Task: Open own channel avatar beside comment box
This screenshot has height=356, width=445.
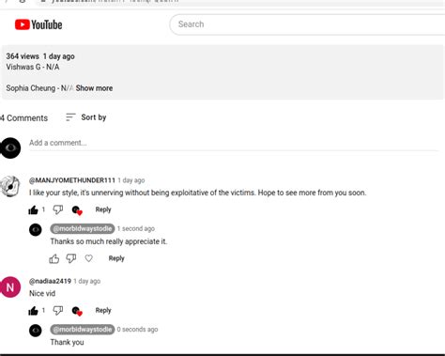Action: click(x=10, y=147)
